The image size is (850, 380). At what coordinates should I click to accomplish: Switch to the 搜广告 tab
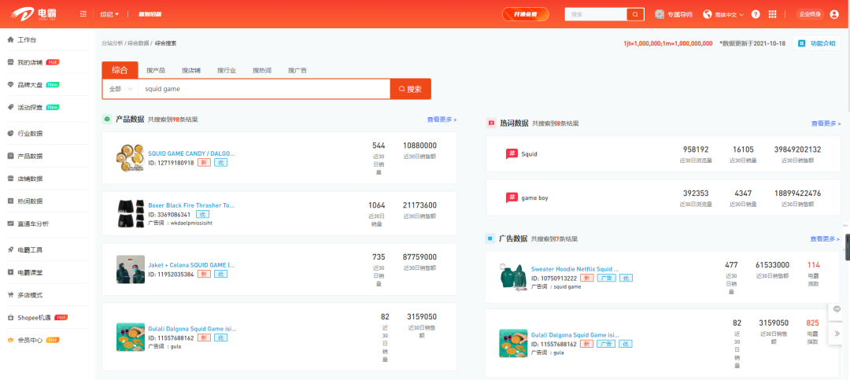coord(297,71)
